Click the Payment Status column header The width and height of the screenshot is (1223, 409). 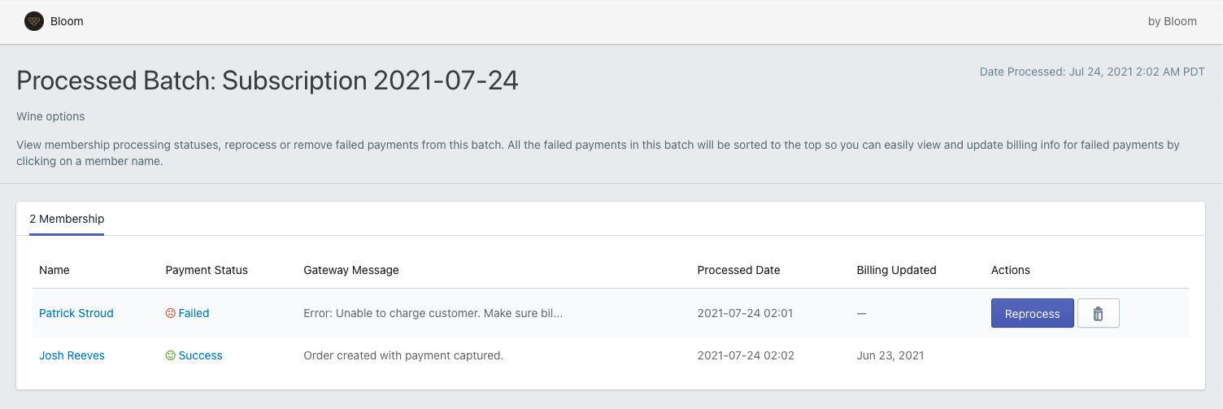click(207, 270)
